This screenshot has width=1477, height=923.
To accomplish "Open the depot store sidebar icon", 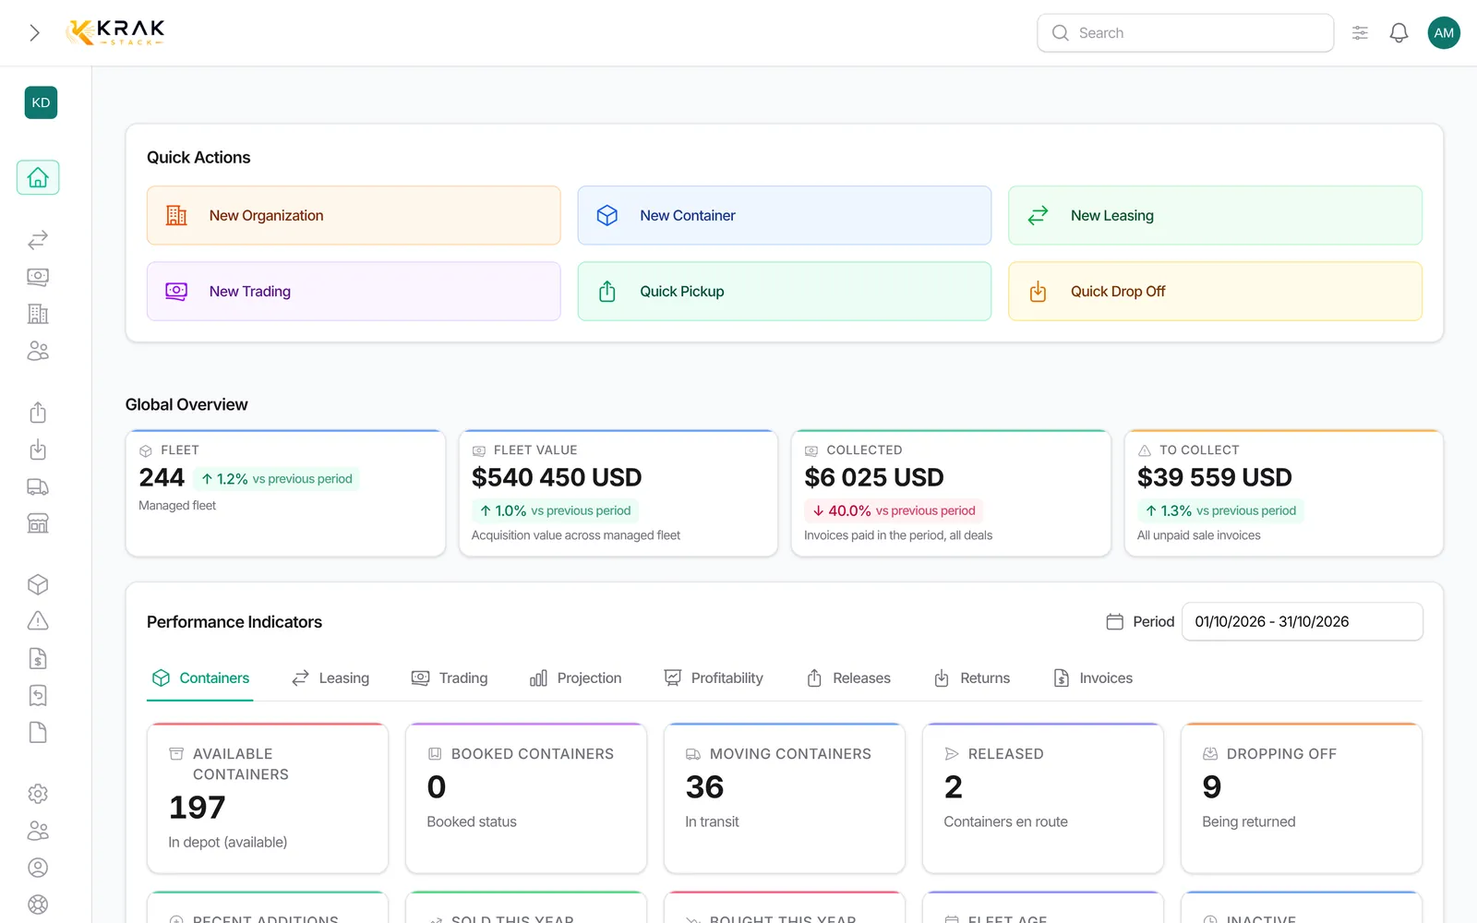I will click(38, 523).
